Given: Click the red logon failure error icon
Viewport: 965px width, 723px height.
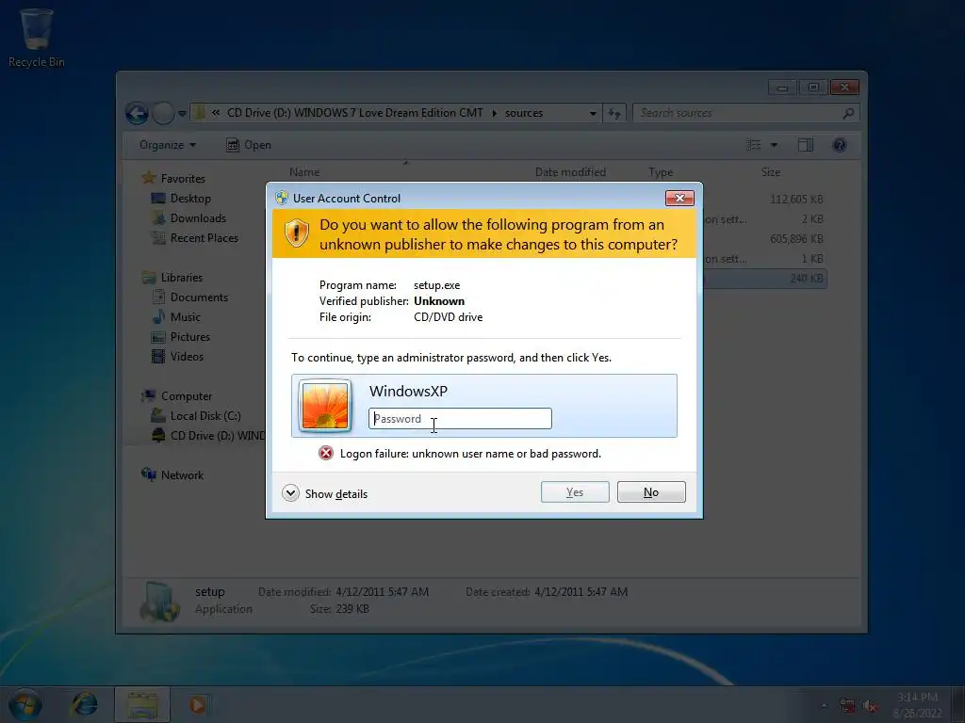Looking at the screenshot, I should (x=325, y=454).
